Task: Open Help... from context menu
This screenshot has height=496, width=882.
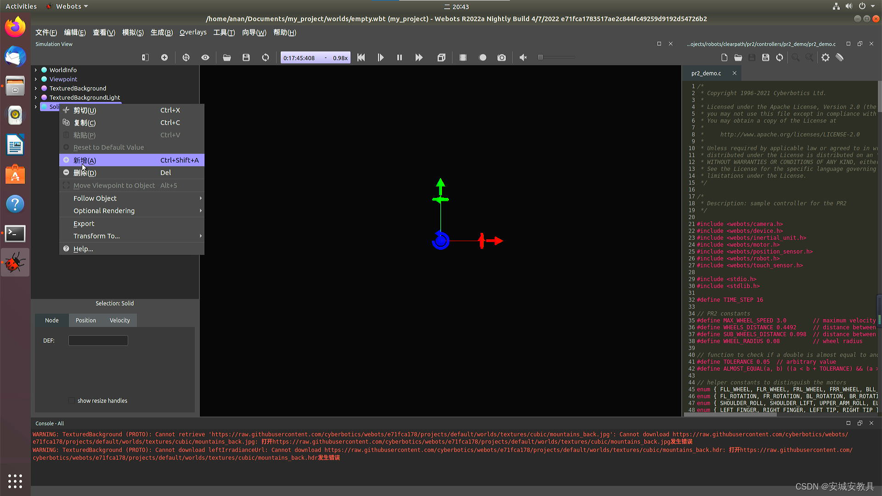Action: [132, 248]
